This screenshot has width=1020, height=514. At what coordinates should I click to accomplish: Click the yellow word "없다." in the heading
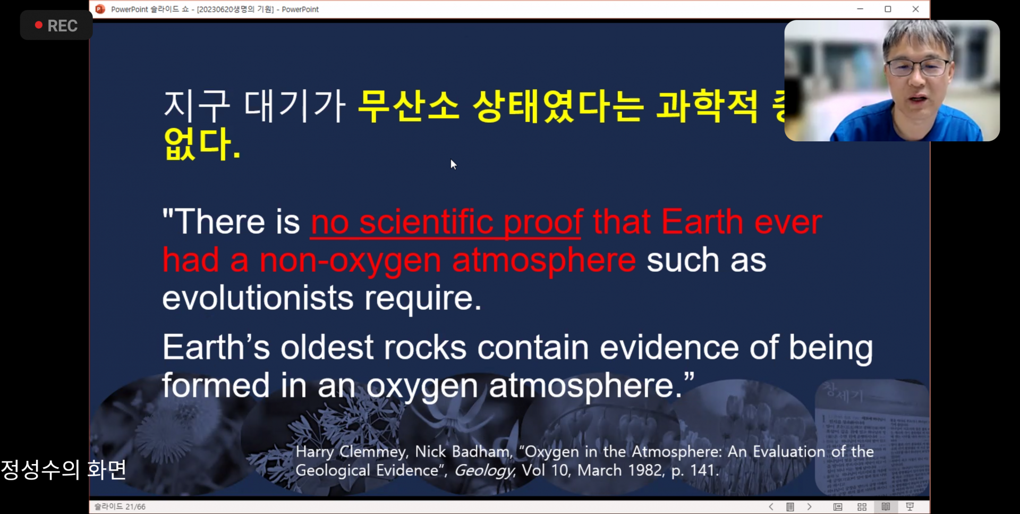click(x=202, y=145)
